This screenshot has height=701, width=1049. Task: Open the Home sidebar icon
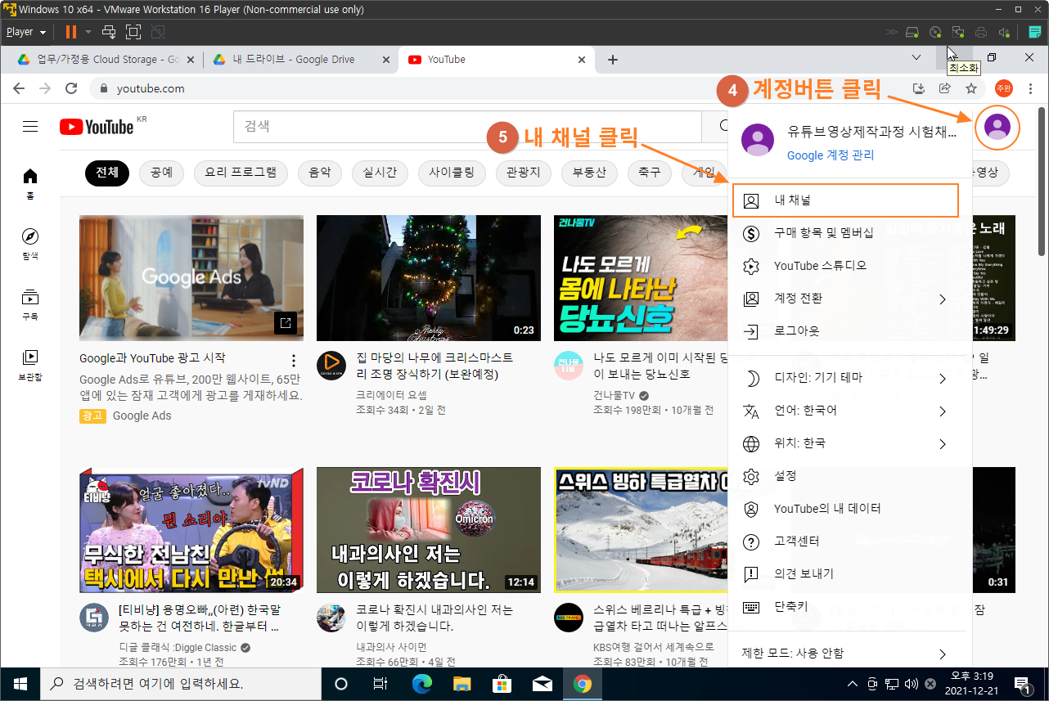click(30, 183)
